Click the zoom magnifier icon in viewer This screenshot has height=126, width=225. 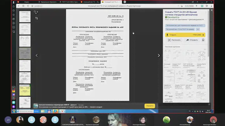[x=36, y=12]
